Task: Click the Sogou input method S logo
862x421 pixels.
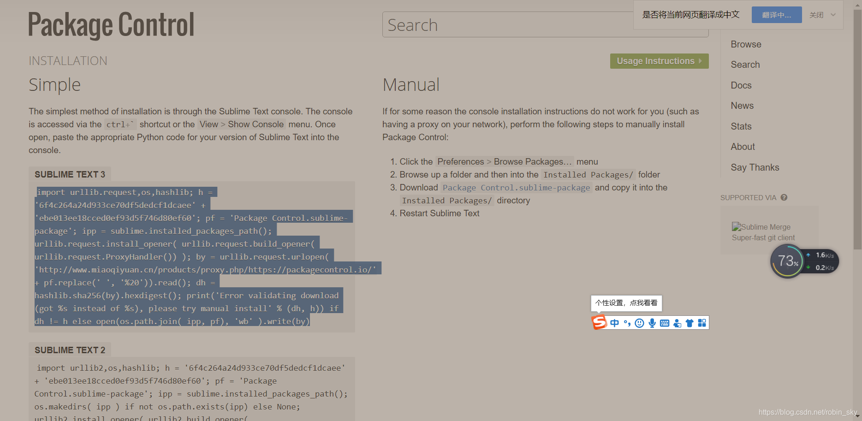Action: (599, 322)
